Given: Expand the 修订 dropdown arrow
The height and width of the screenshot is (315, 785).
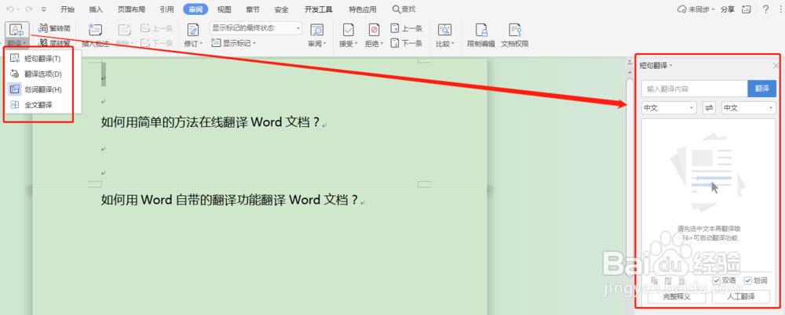Looking at the screenshot, I should [x=201, y=44].
